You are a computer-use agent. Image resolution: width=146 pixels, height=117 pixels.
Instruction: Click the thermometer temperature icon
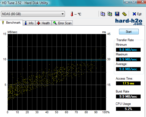coord(72,14)
